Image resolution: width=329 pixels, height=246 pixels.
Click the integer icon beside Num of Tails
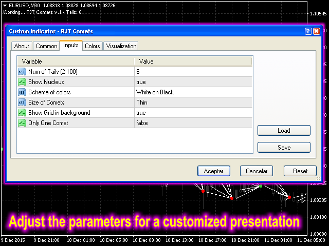point(22,72)
